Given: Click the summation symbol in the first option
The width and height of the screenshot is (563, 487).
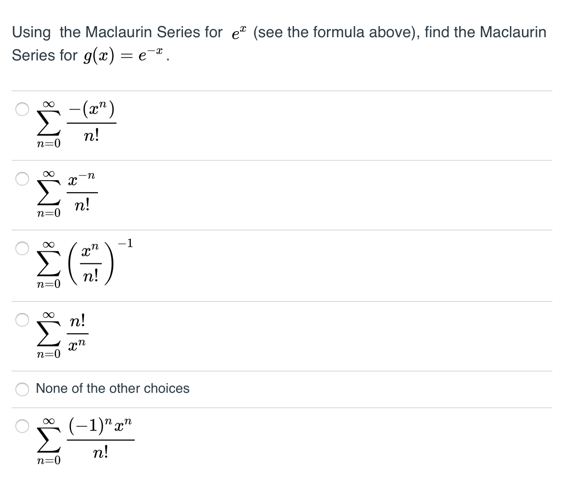Looking at the screenshot, I should 47,122.
